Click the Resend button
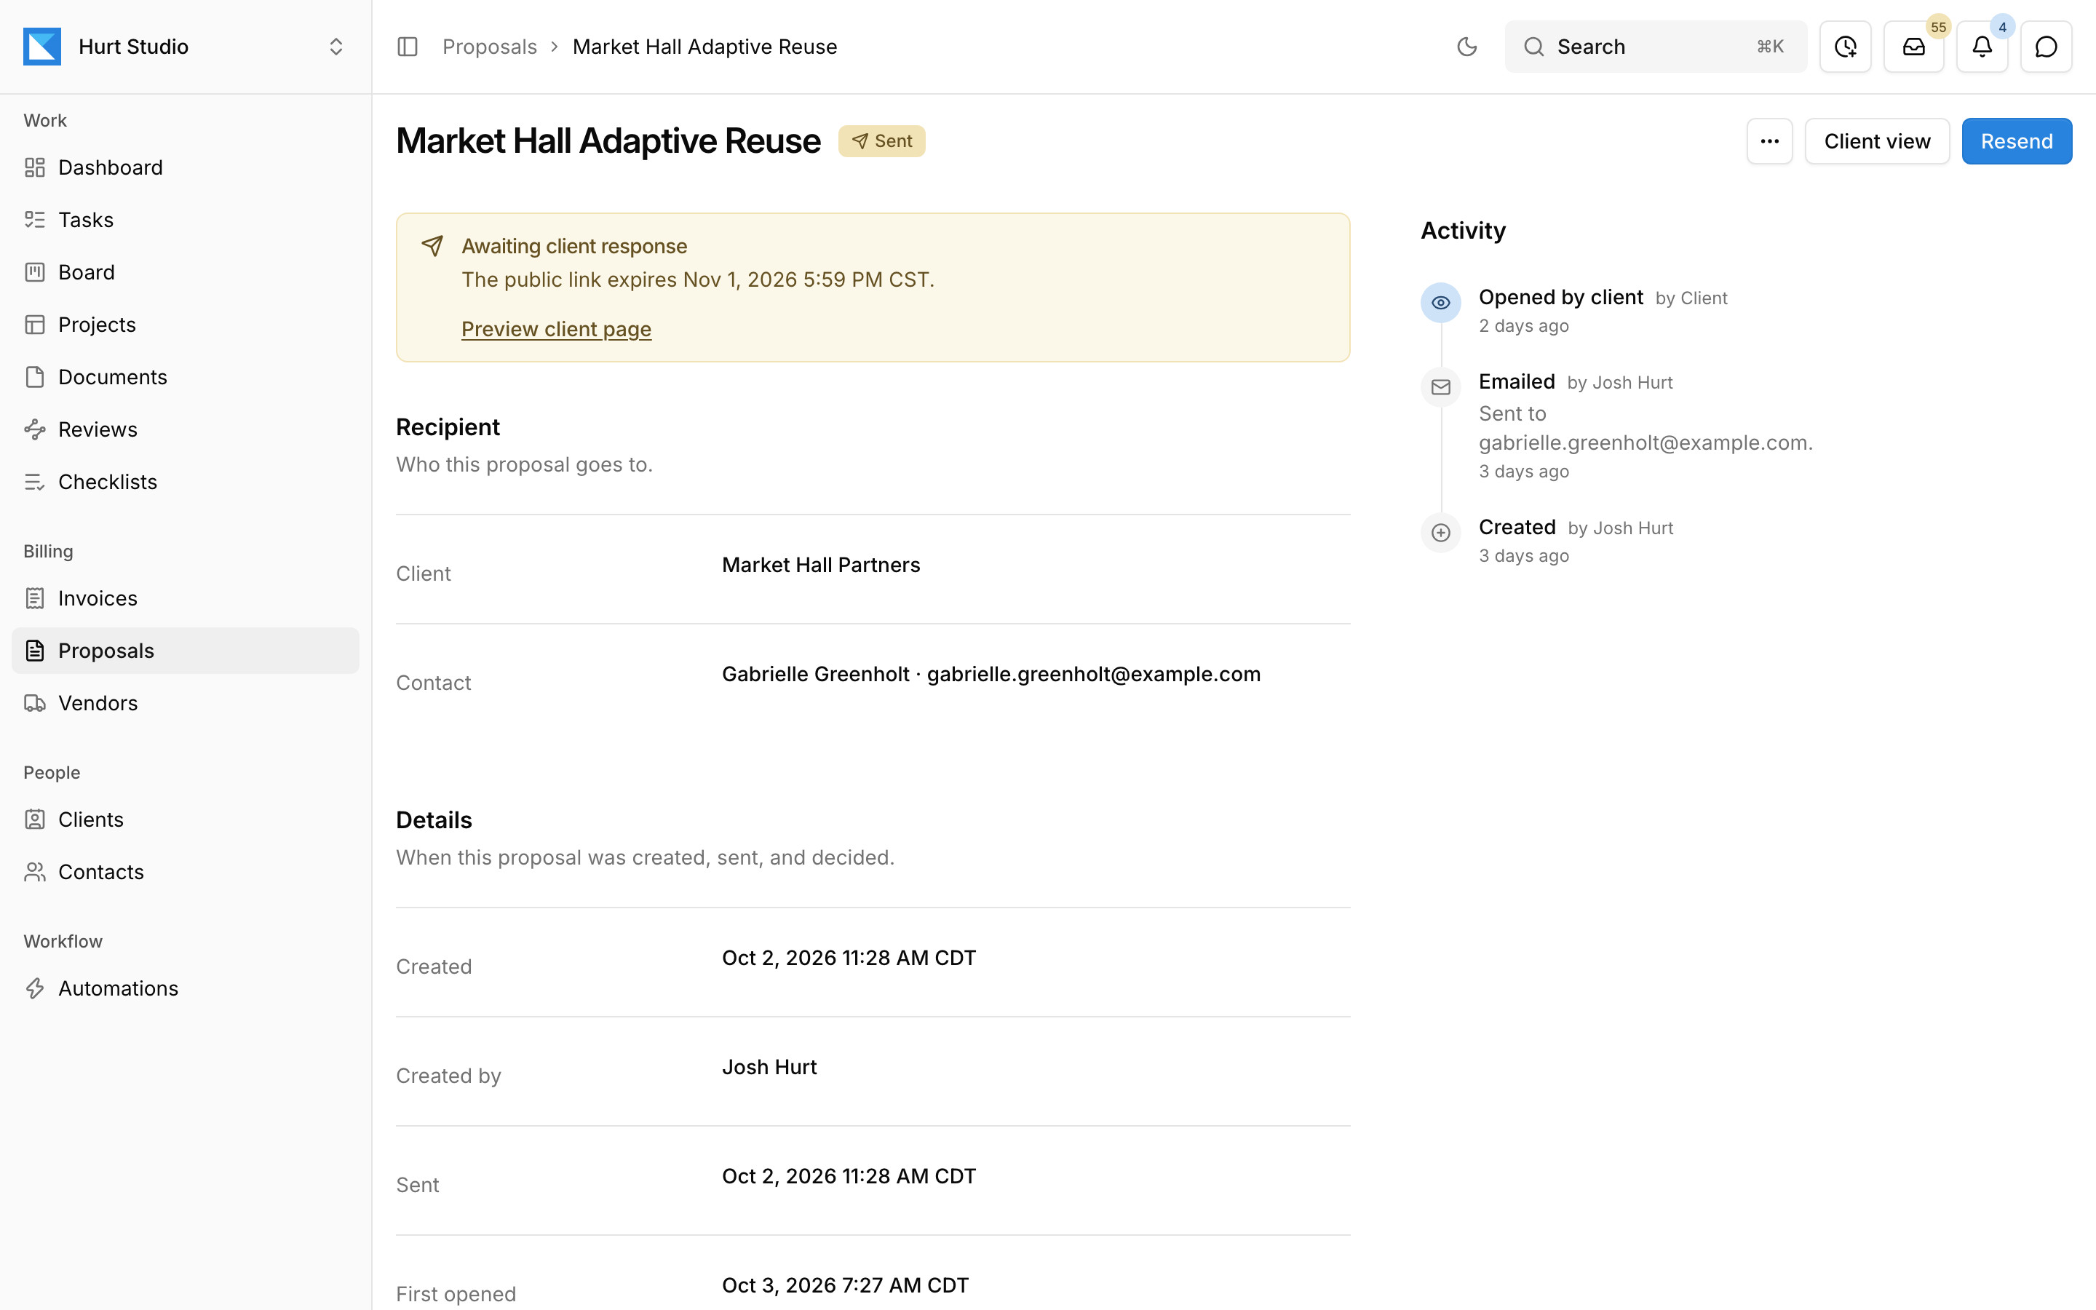 pyautogui.click(x=2017, y=141)
